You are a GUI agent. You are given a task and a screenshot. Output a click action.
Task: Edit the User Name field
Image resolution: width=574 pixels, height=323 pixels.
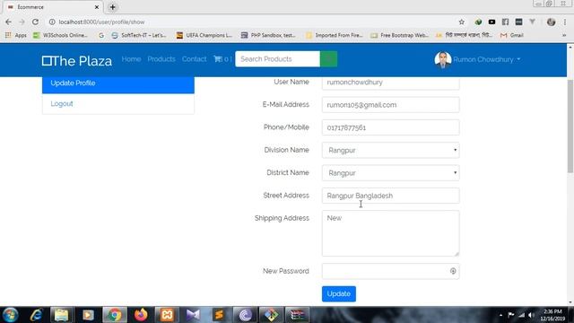click(391, 83)
